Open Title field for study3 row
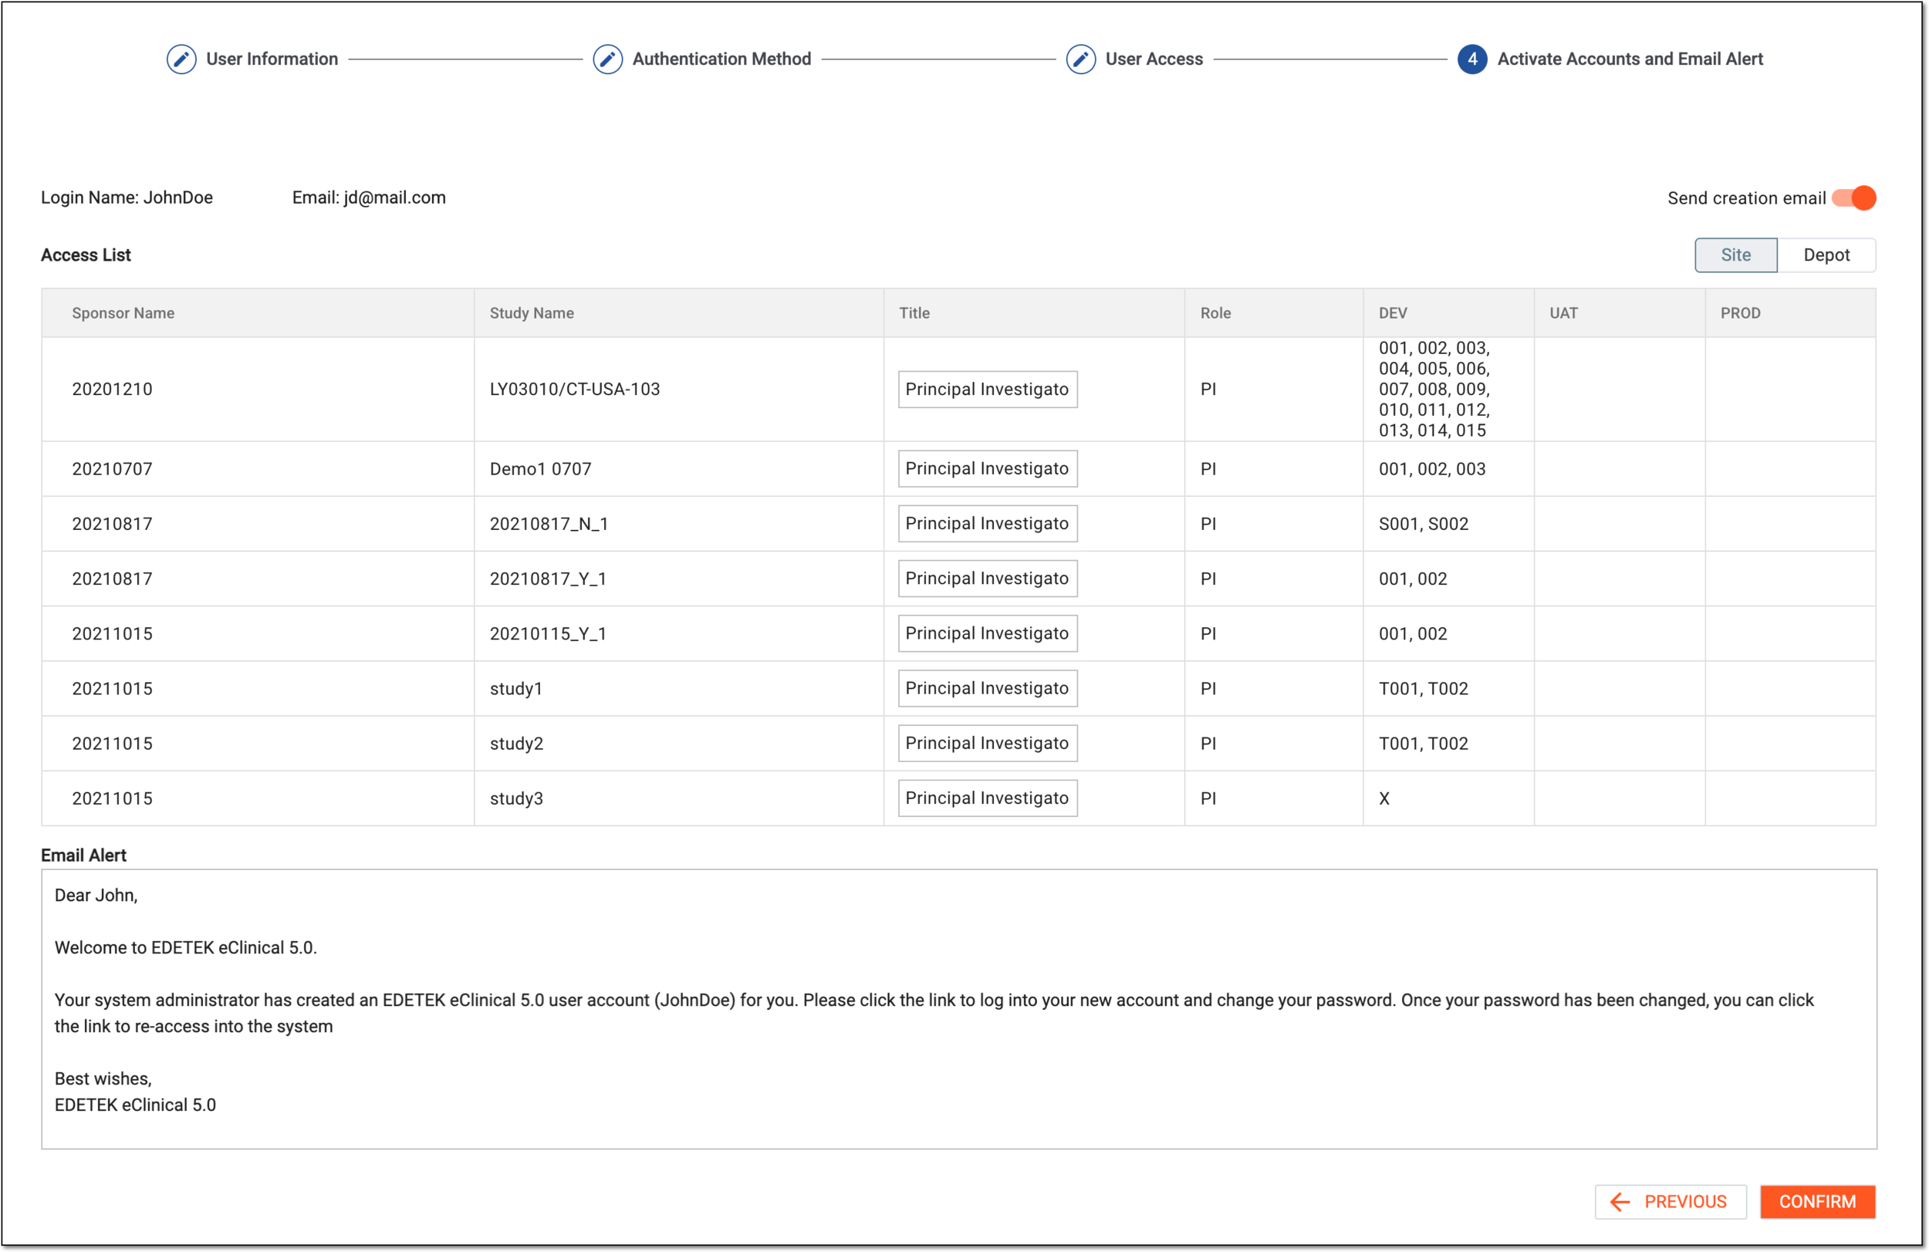Image resolution: width=1929 pixels, height=1252 pixels. [987, 799]
